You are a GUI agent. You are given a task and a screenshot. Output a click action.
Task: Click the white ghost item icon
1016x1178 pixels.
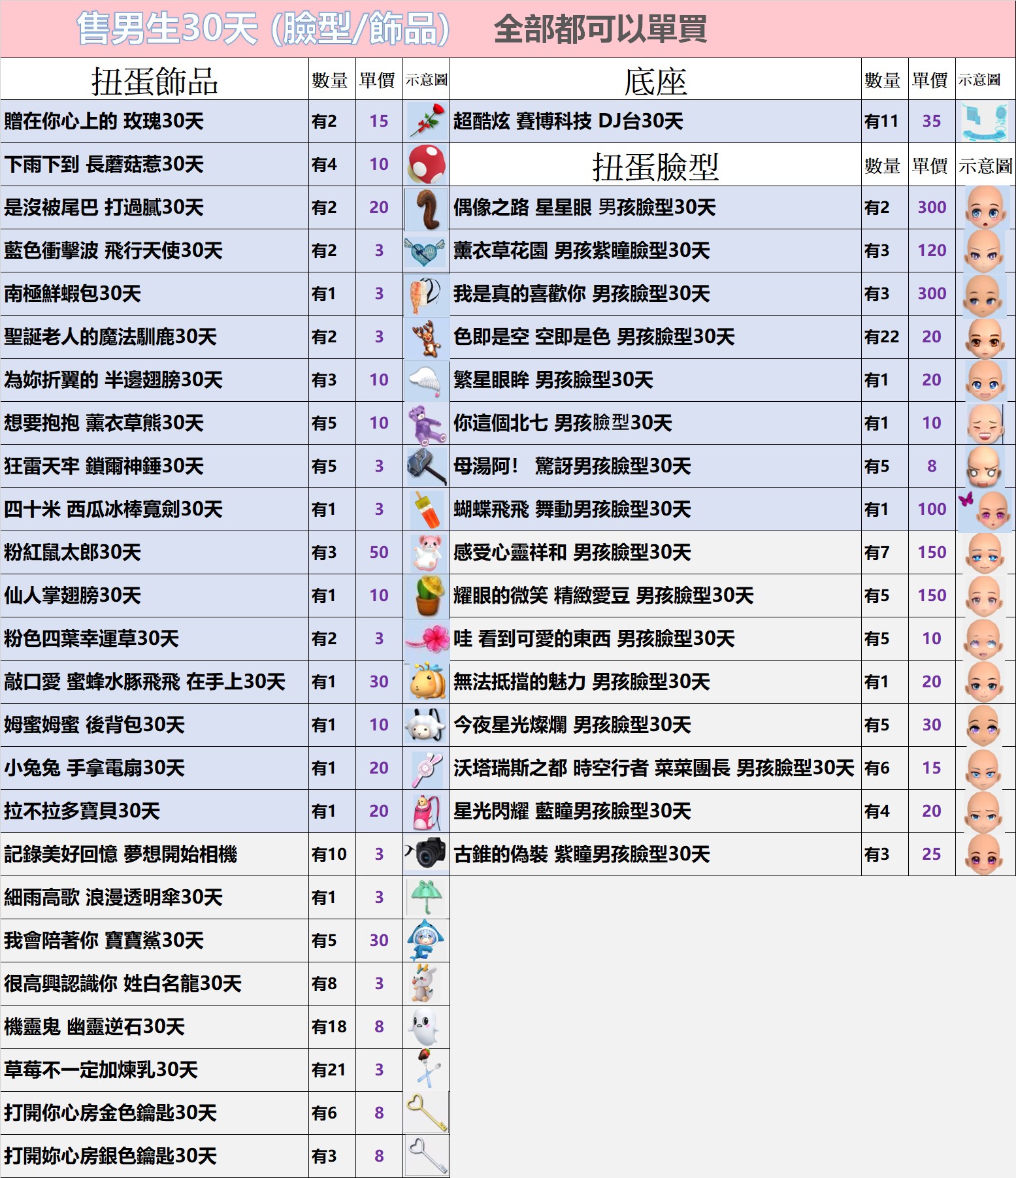pos(426,1026)
